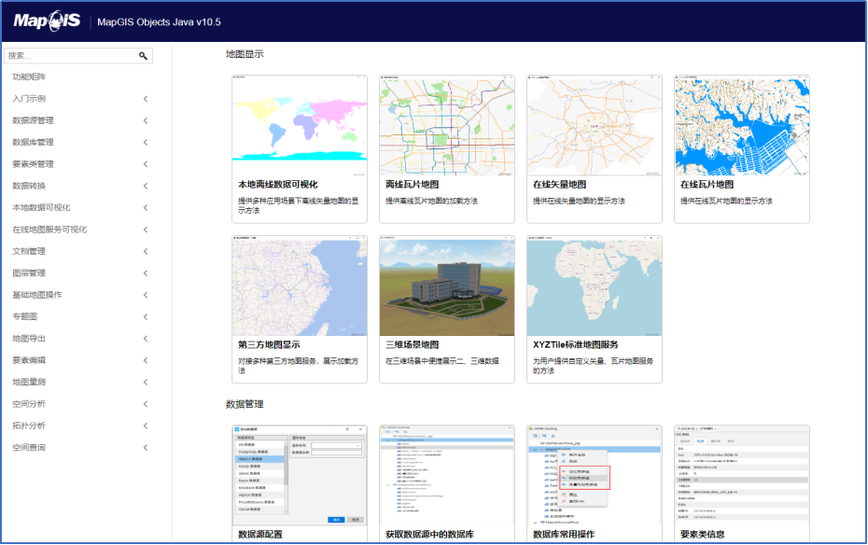
Task: Open the 离线瓦片地图 thumbnail
Action: [x=447, y=126]
